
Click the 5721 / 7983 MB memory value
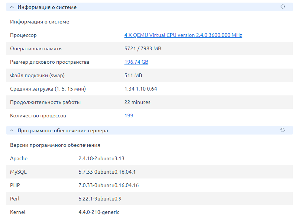coord(142,48)
